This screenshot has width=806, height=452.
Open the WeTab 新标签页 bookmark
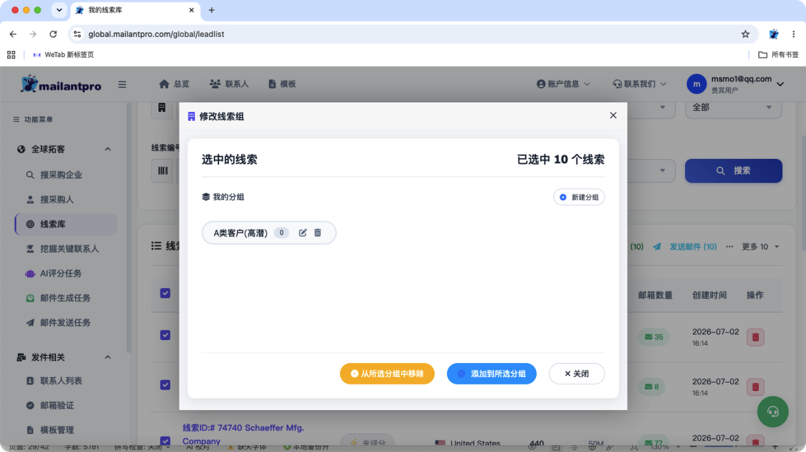[63, 55]
